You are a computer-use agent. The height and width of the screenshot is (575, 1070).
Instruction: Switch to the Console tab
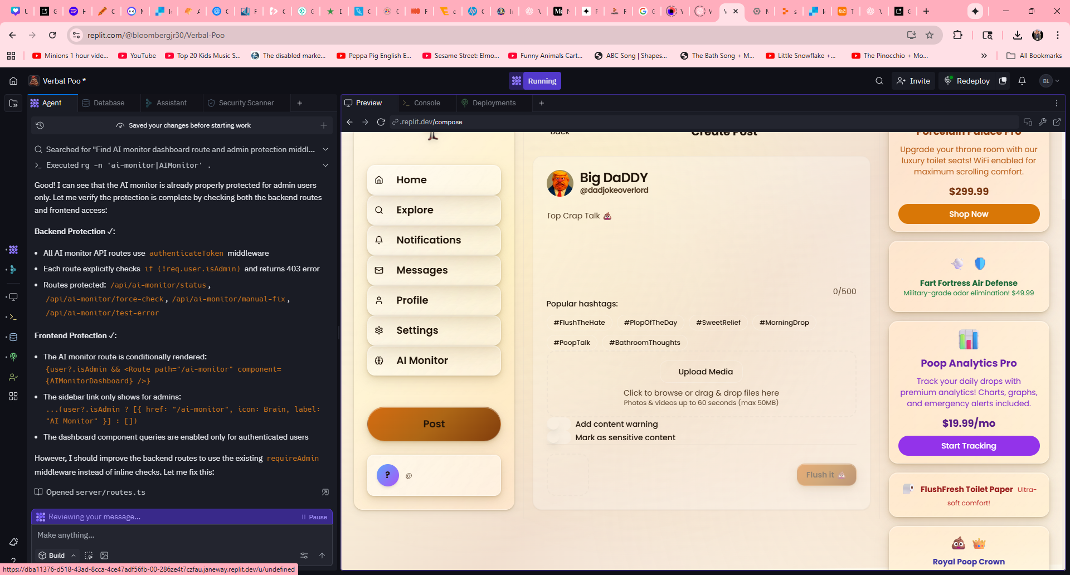click(x=426, y=103)
